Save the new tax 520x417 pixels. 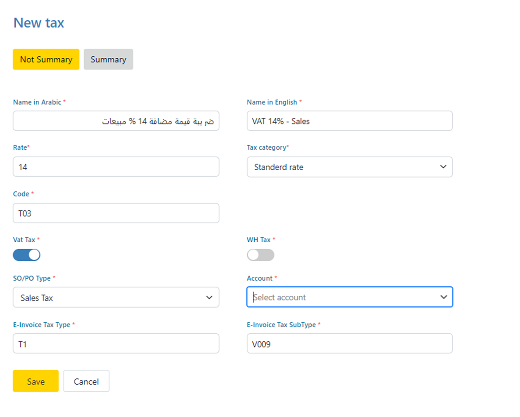tap(36, 381)
